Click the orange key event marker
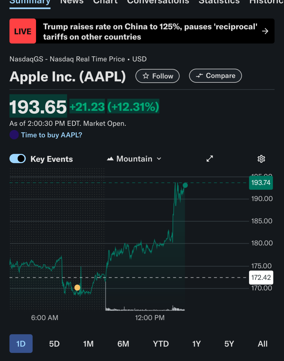The image size is (284, 361). (x=77, y=288)
